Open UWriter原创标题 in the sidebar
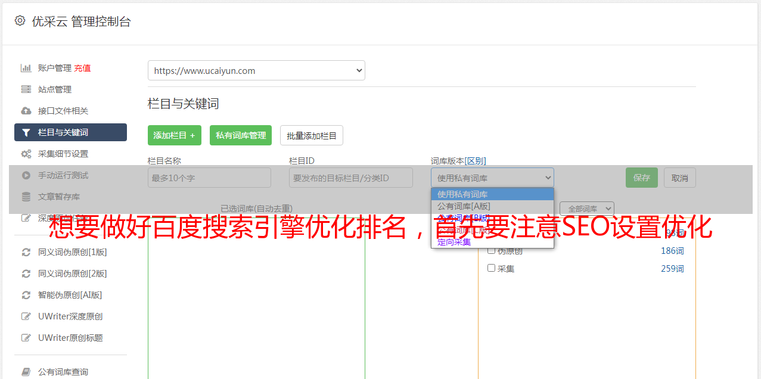761x379 pixels. 70,338
